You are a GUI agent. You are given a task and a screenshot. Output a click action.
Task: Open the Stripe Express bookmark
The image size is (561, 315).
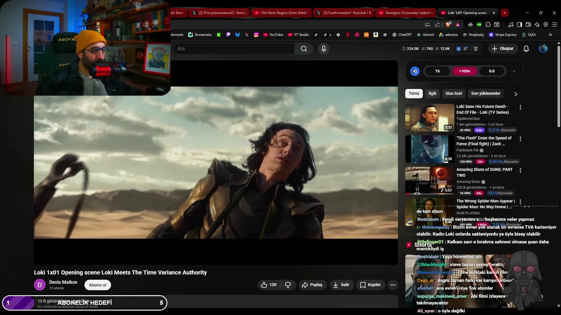[x=503, y=35]
